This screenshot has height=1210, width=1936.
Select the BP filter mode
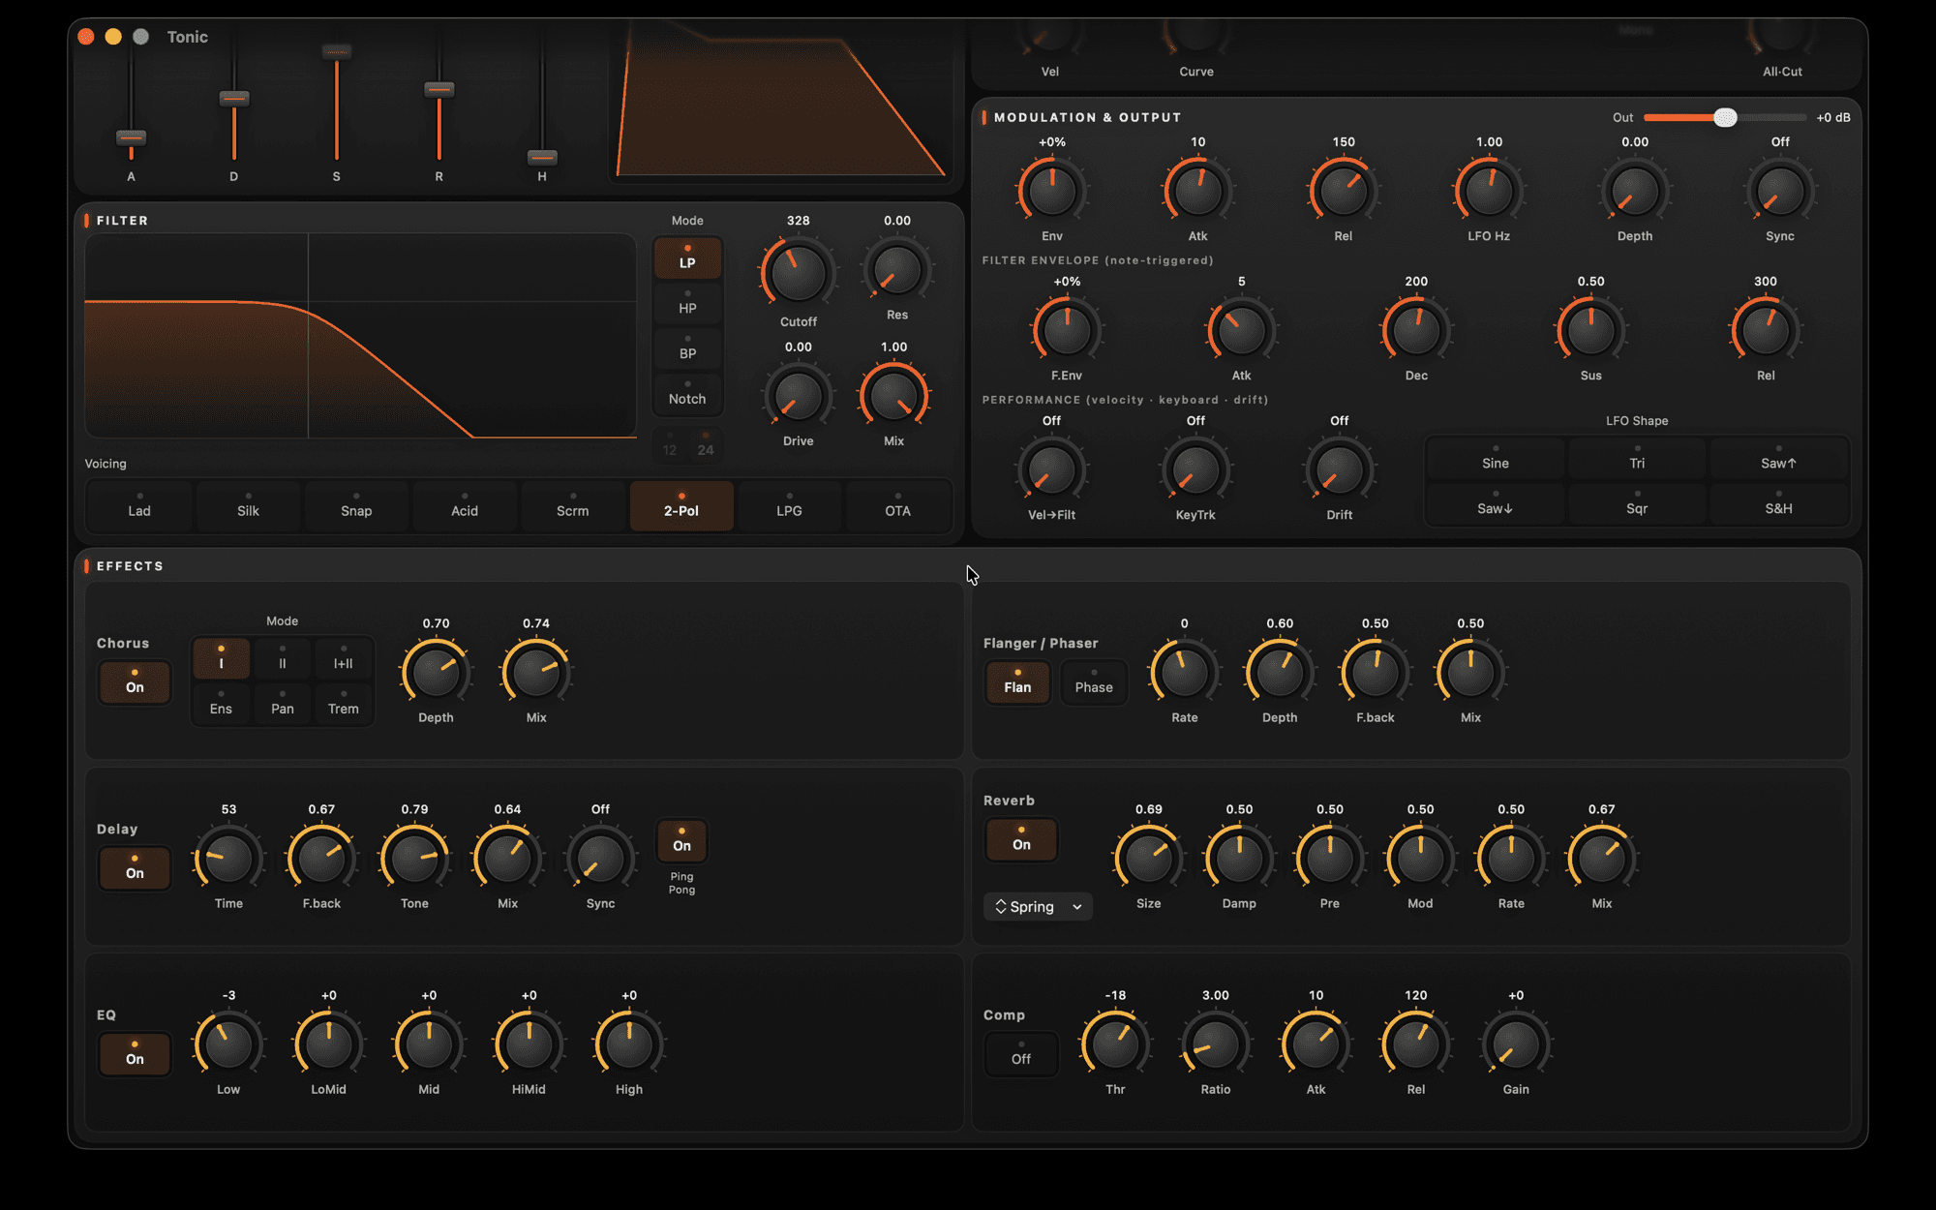(687, 349)
